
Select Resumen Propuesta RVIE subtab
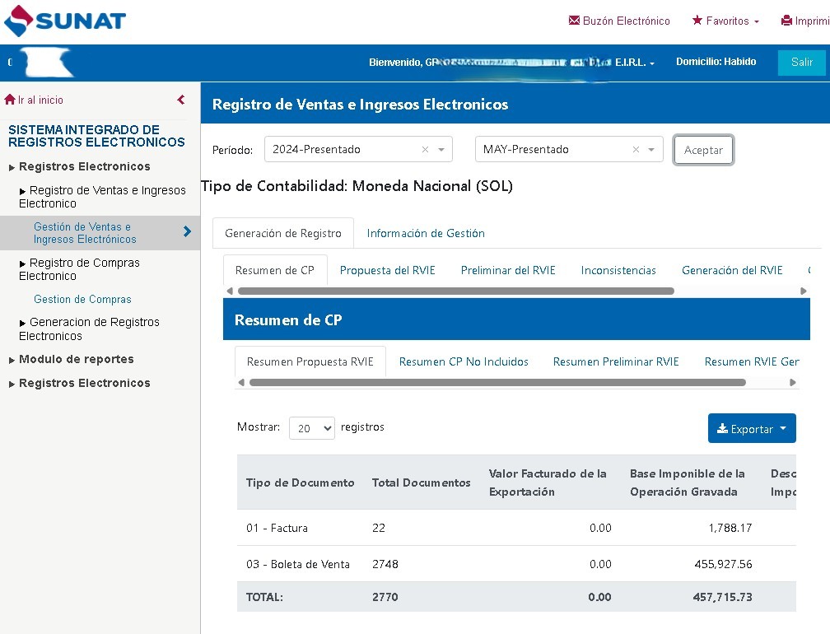point(310,361)
